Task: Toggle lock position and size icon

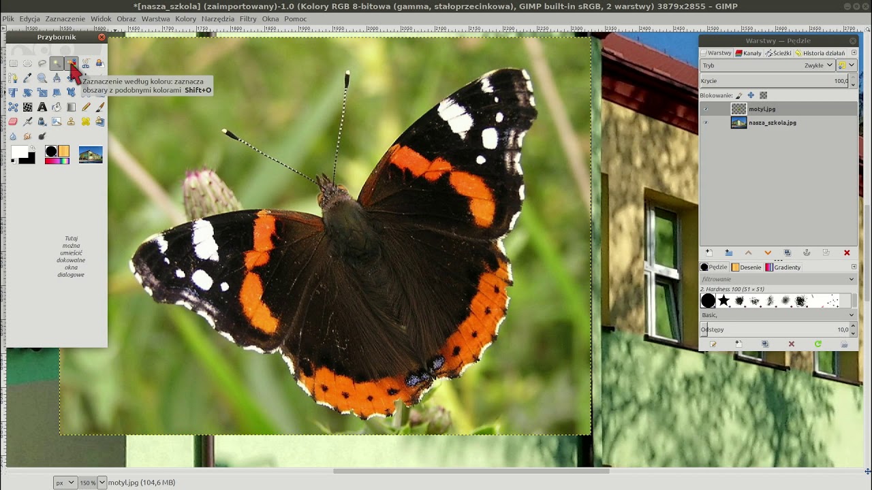Action: (x=751, y=95)
